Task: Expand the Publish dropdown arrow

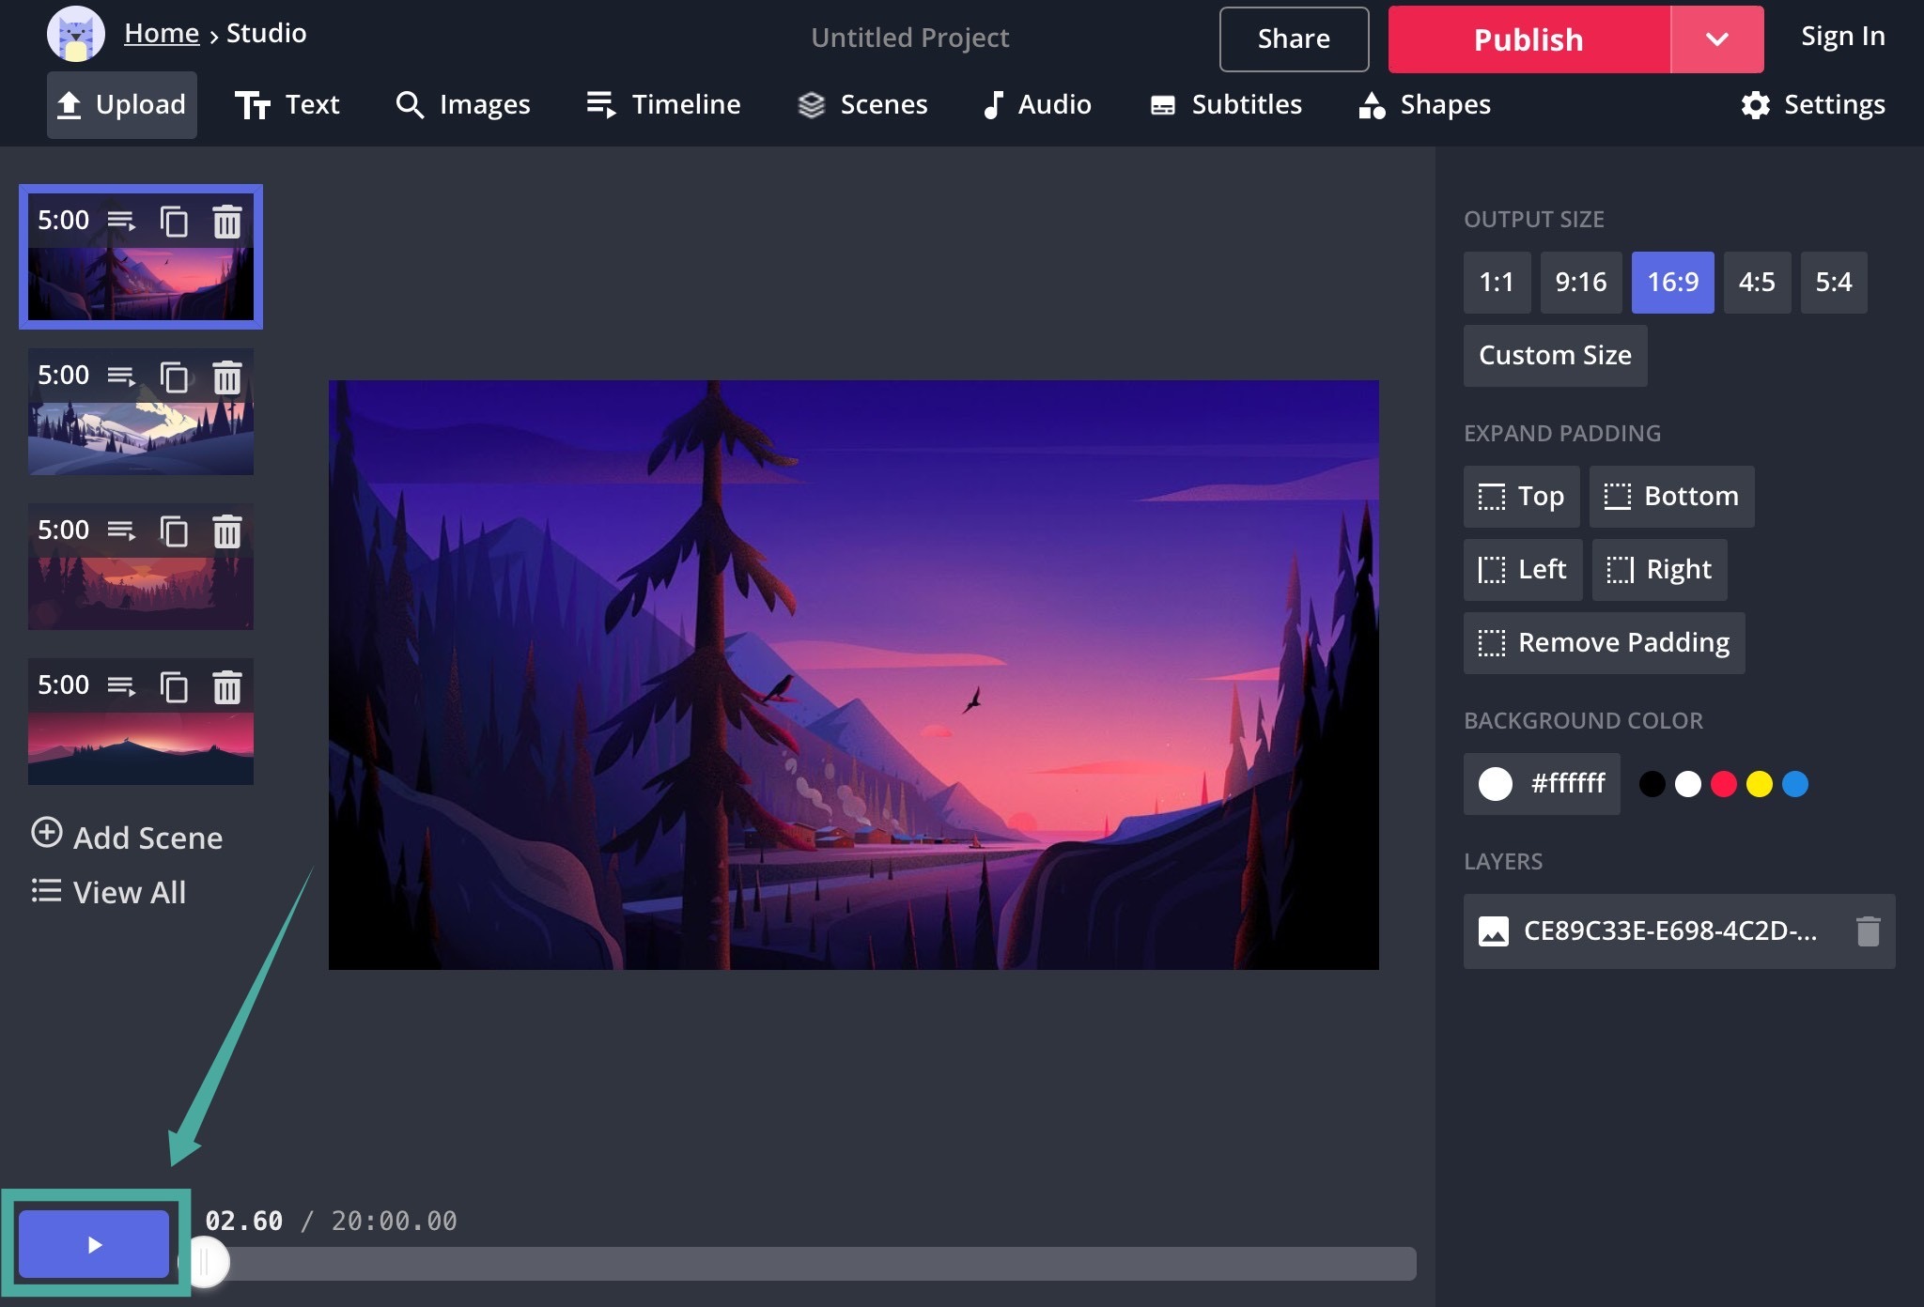Action: coord(1717,39)
